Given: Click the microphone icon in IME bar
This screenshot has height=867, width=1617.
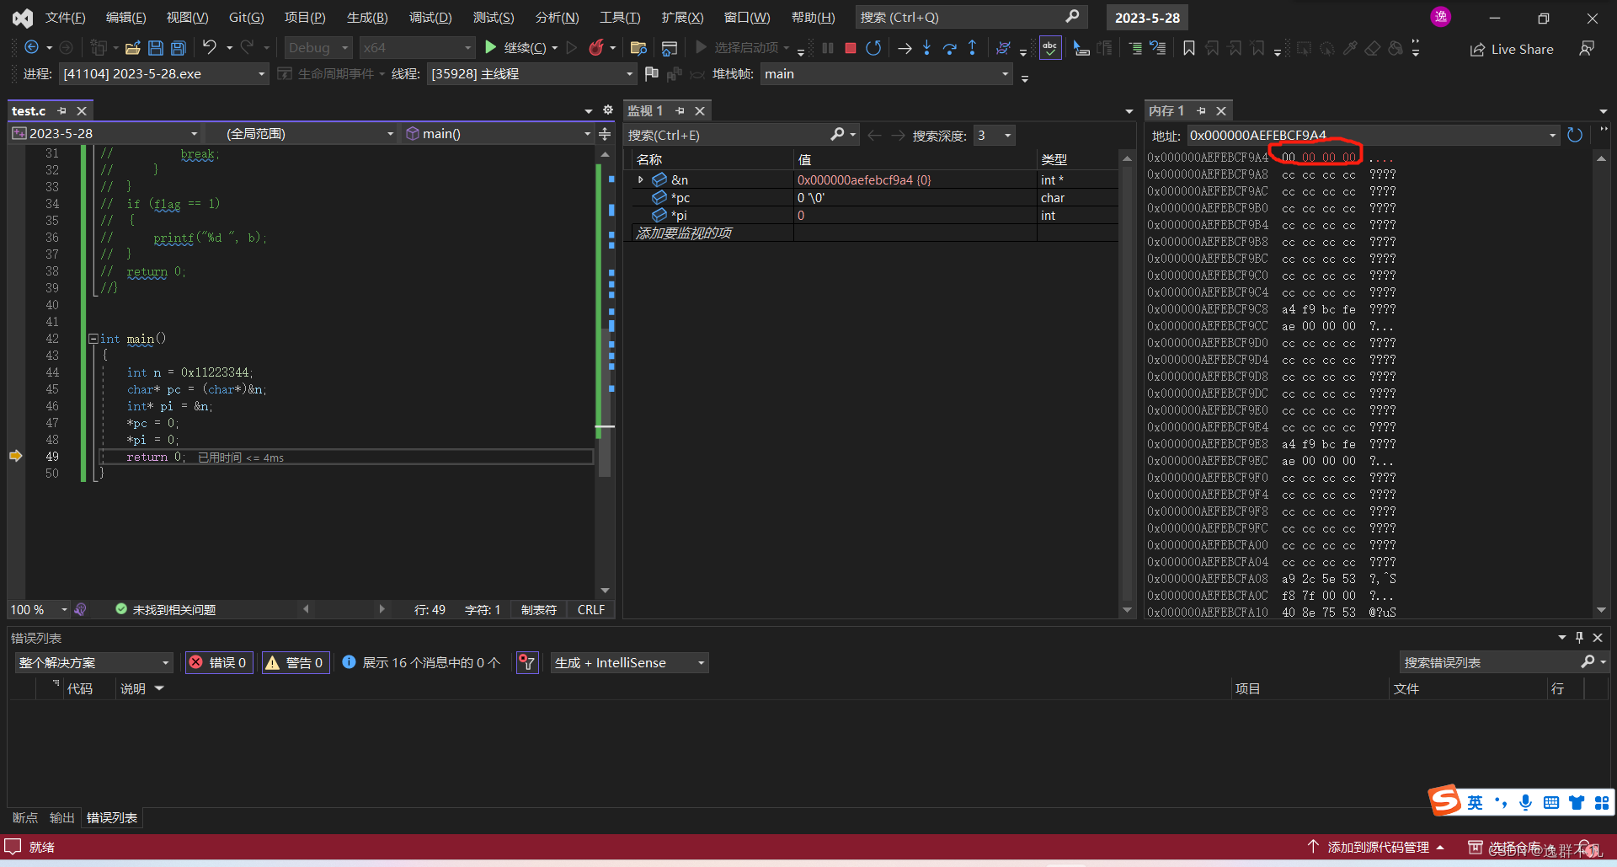Looking at the screenshot, I should point(1525,802).
